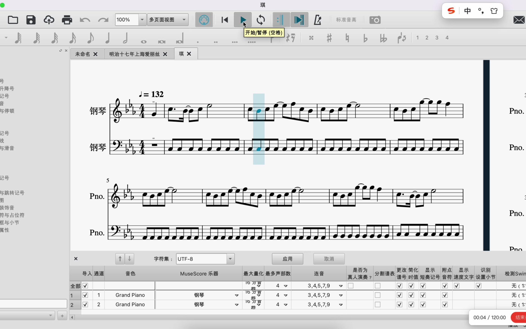
Task: Click the flat accidental icon
Action: [x=365, y=38]
